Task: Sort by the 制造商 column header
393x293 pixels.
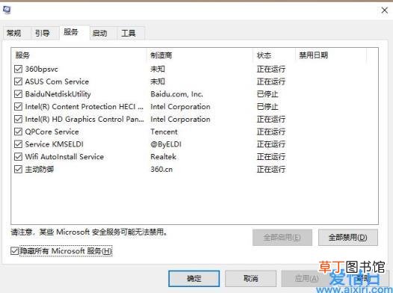Action: click(199, 55)
